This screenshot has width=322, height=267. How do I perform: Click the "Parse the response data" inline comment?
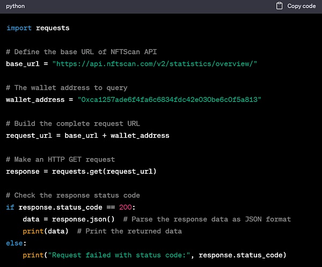point(207,219)
